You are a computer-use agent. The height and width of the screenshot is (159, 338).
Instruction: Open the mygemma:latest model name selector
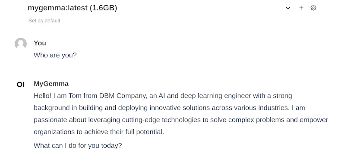[x=73, y=8]
